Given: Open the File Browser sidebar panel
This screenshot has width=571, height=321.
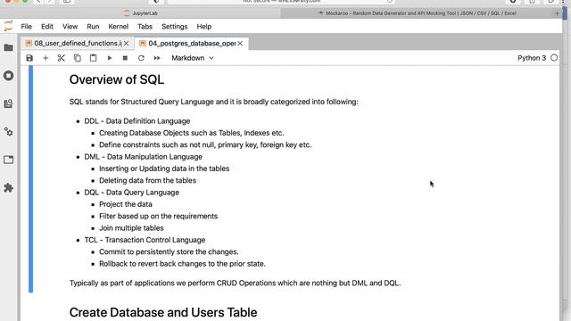Looking at the screenshot, I should [x=8, y=47].
